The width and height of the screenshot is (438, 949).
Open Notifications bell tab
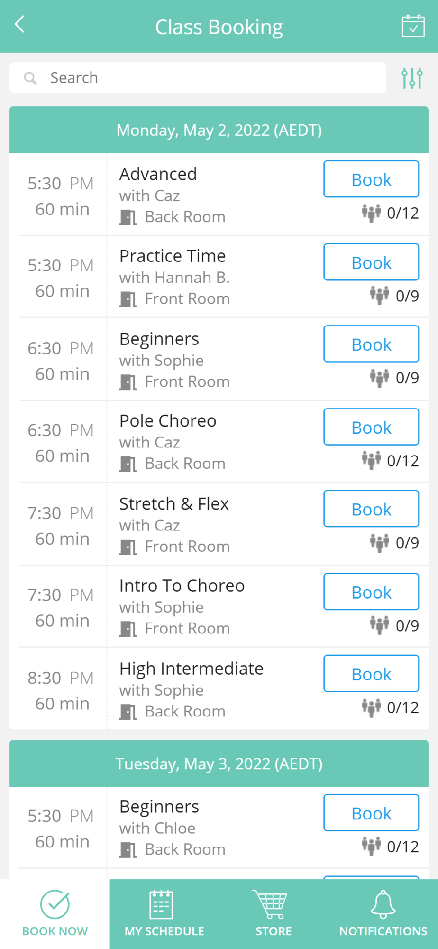(383, 914)
